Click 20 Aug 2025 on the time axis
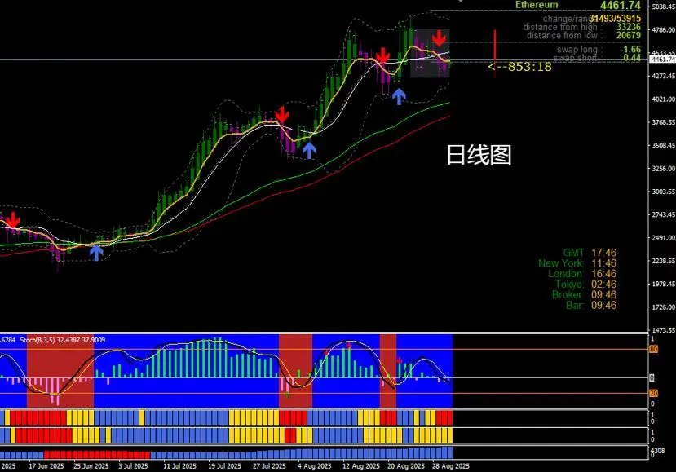 [x=406, y=466]
